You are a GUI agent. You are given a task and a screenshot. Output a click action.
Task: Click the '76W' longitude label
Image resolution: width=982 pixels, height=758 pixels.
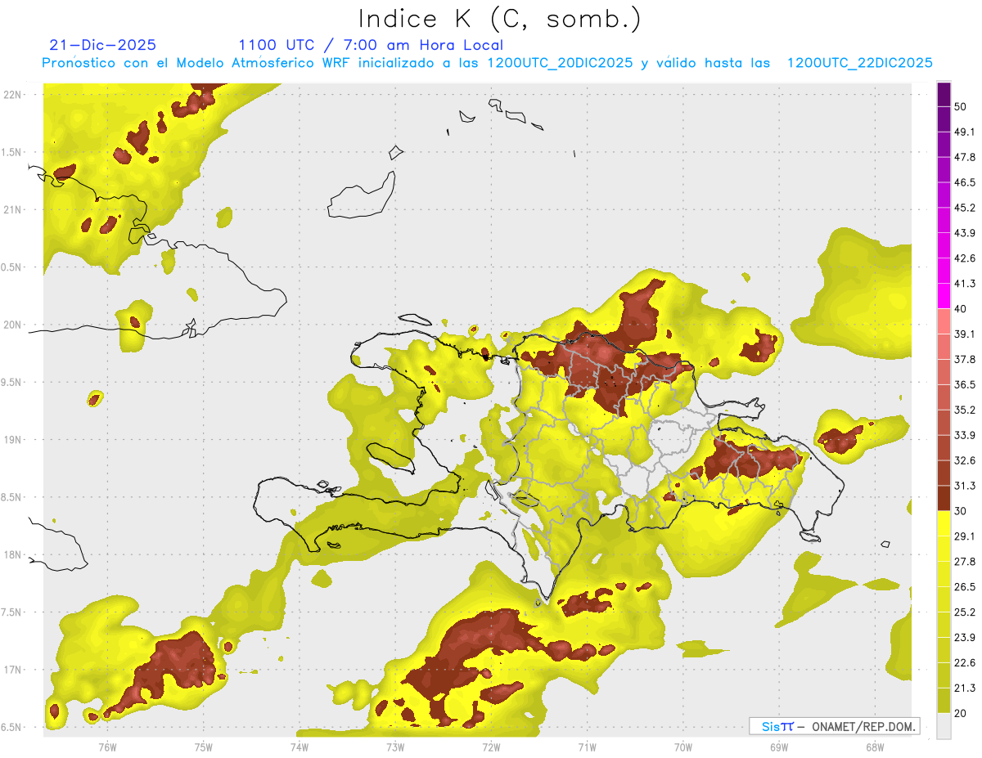pyautogui.click(x=107, y=747)
